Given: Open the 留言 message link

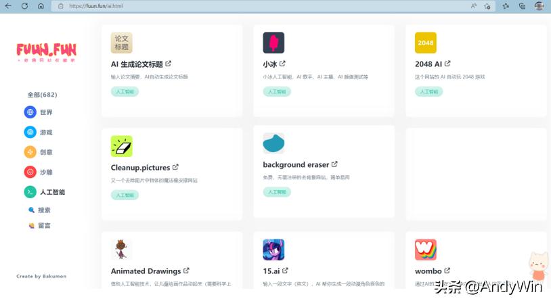Looking at the screenshot, I should [44, 225].
